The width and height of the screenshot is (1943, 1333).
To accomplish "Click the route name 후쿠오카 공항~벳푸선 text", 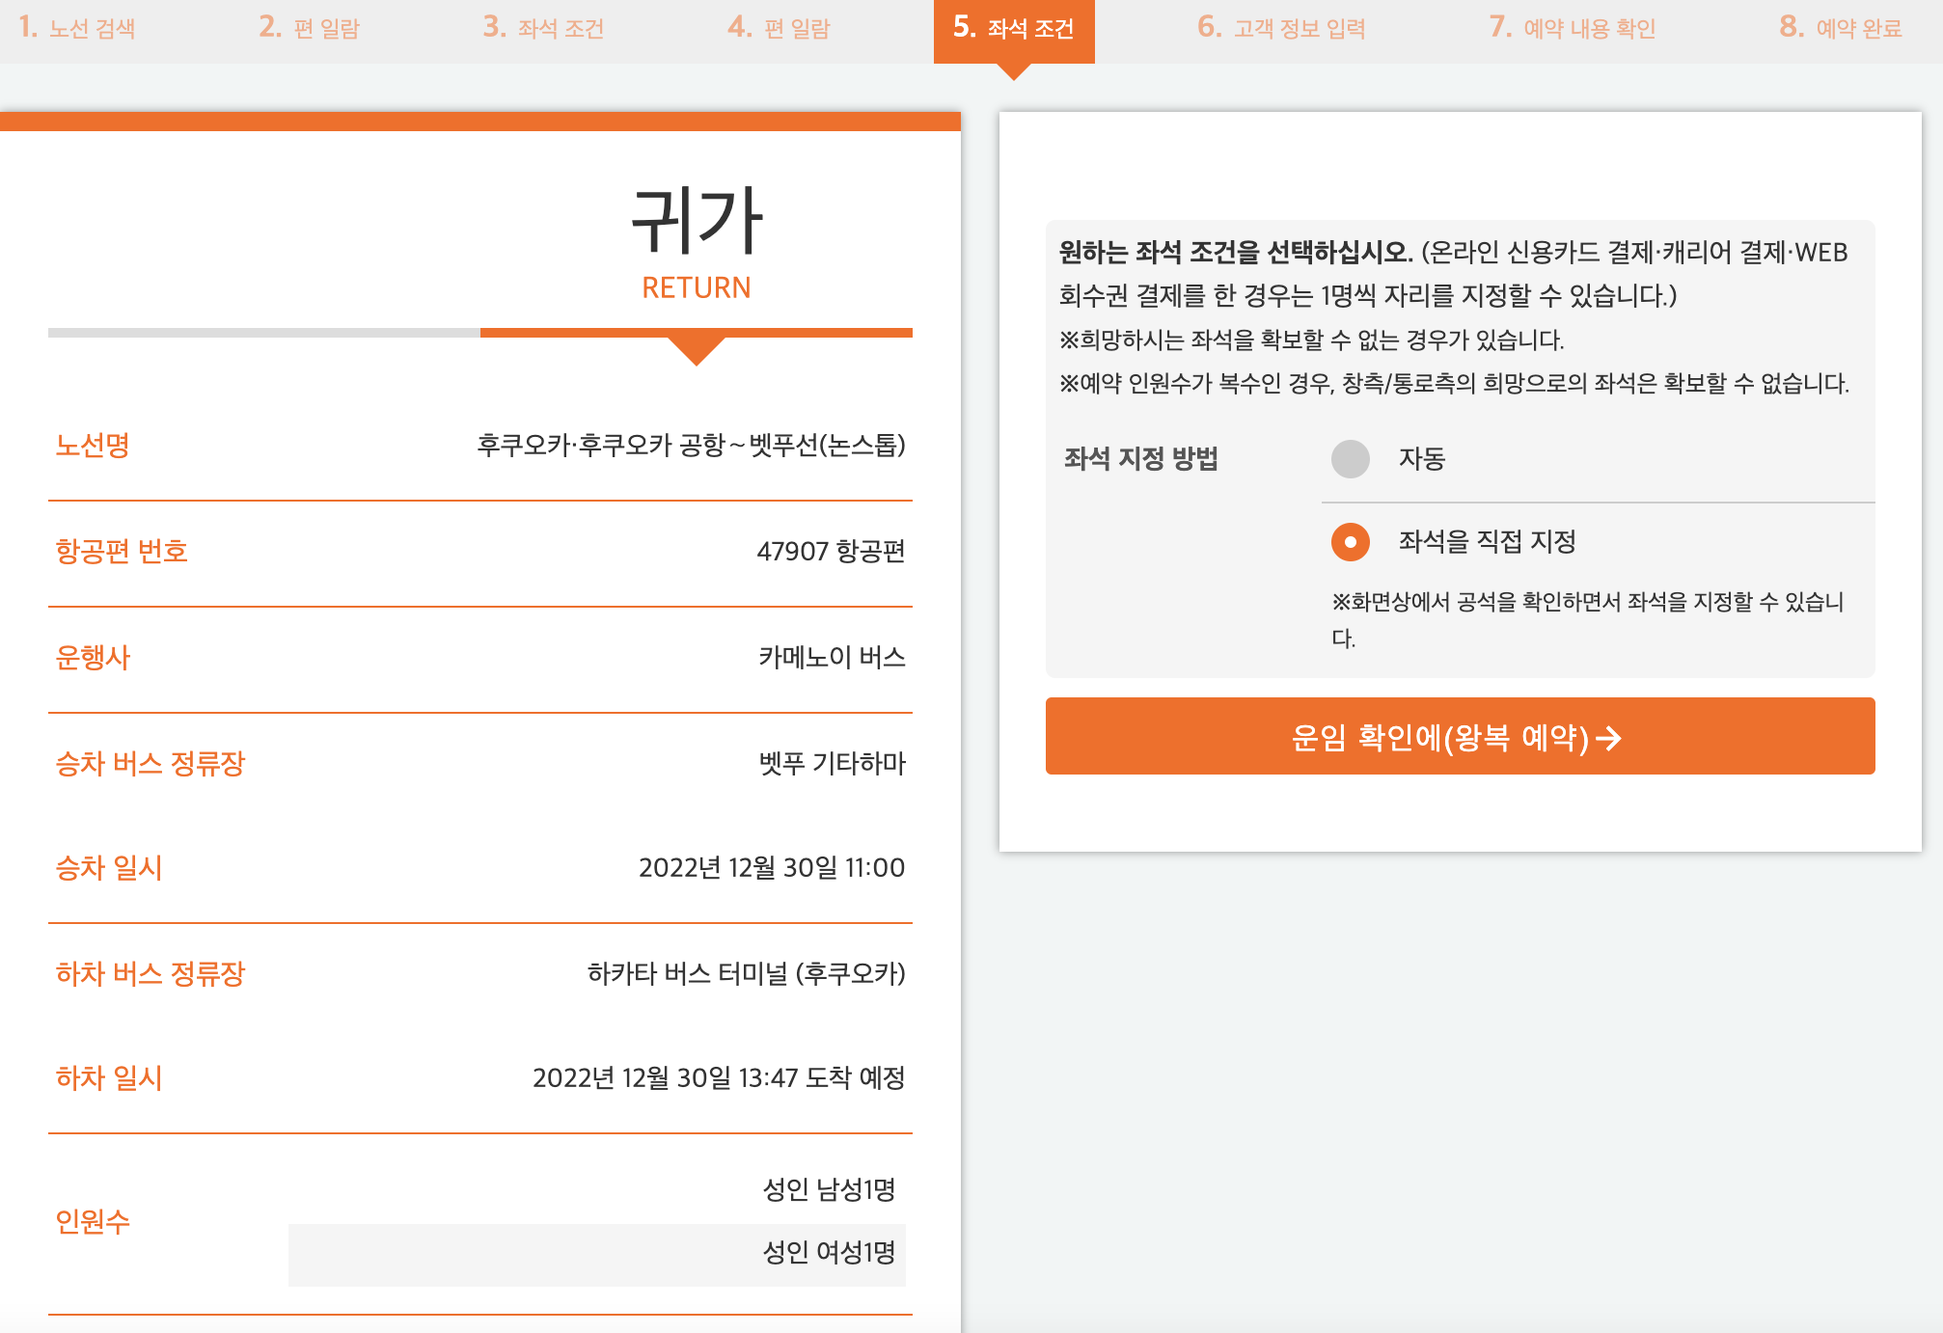I will 691,445.
